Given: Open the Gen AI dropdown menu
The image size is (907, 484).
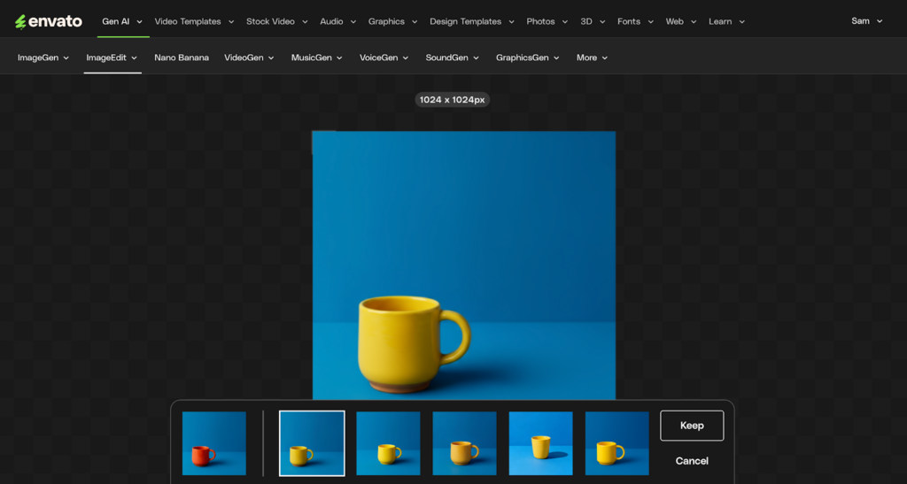Looking at the screenshot, I should pos(122,21).
